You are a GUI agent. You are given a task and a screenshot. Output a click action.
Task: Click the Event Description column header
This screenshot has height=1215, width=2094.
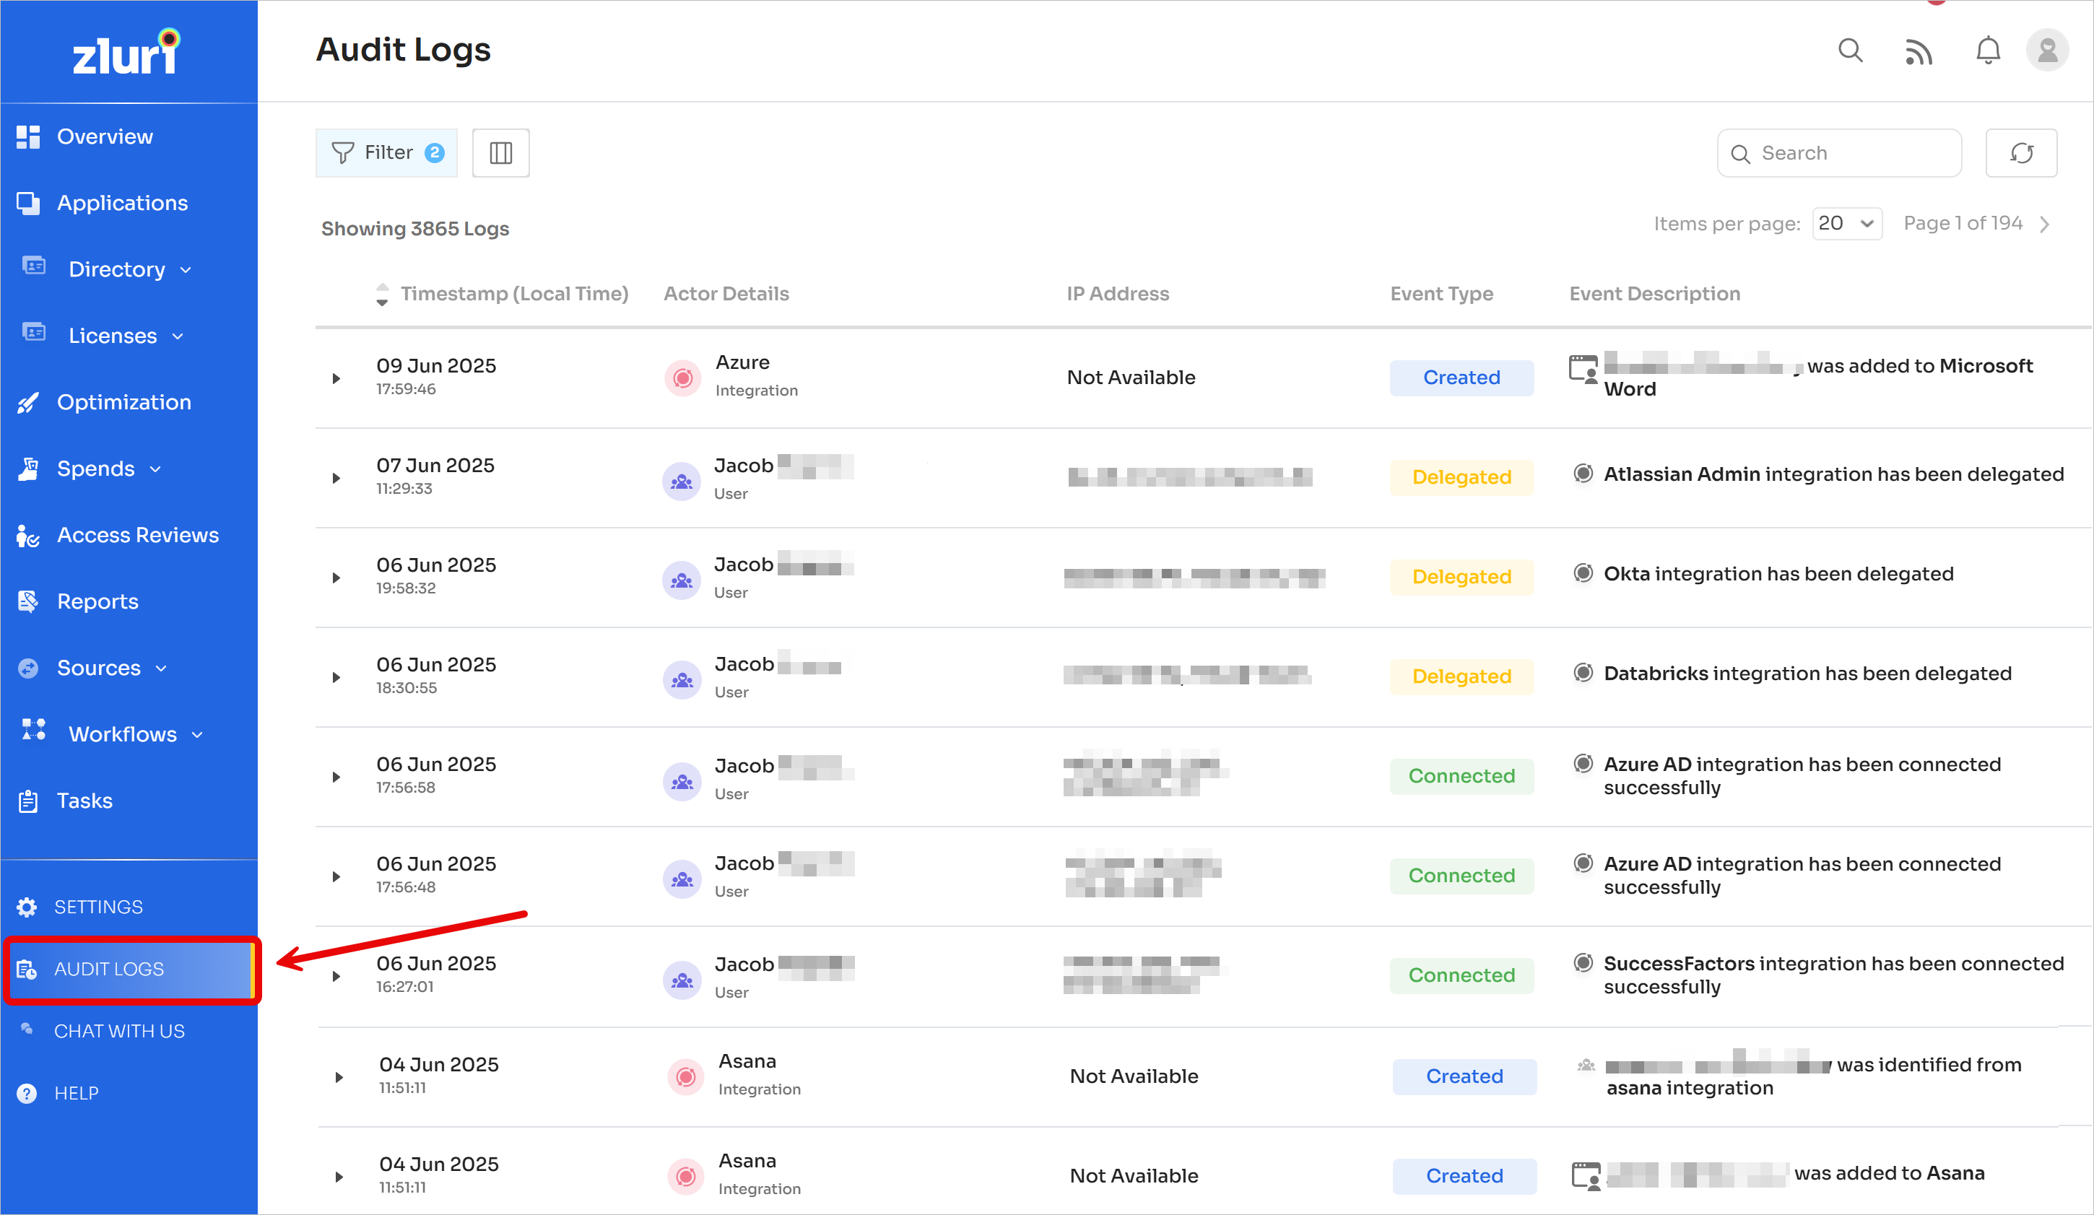coord(1654,295)
